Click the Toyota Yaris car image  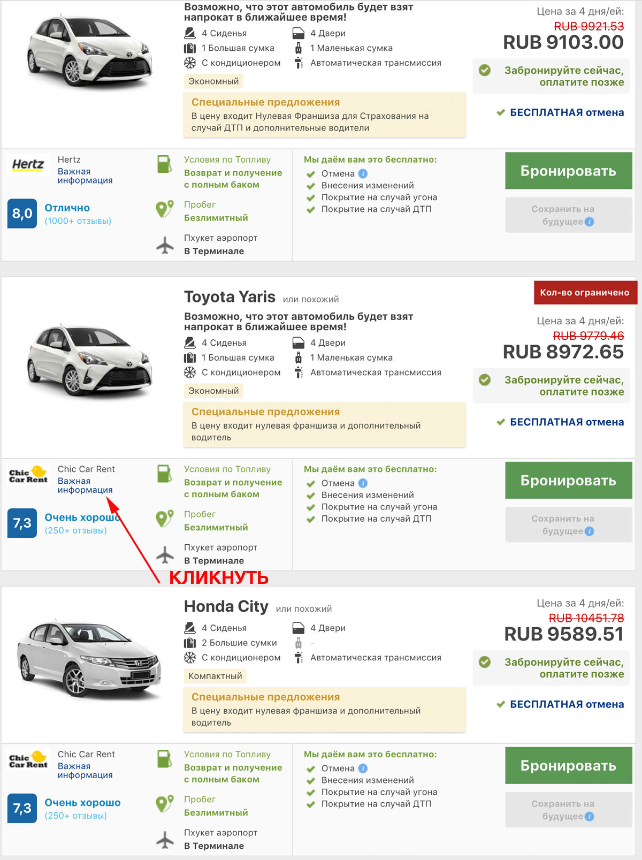point(90,360)
